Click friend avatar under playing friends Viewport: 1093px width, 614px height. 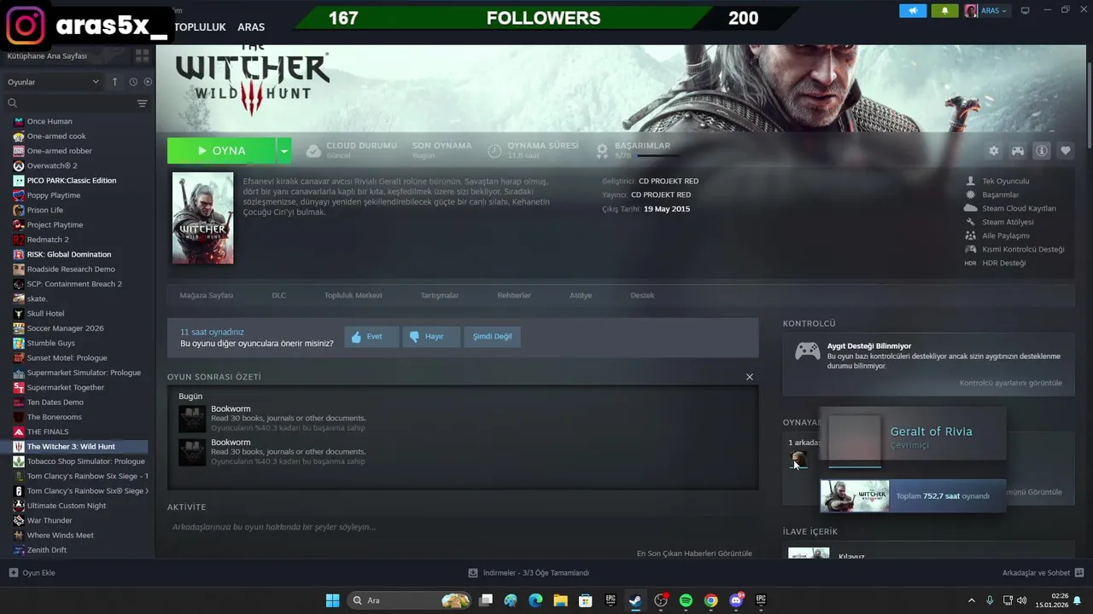pyautogui.click(x=799, y=460)
